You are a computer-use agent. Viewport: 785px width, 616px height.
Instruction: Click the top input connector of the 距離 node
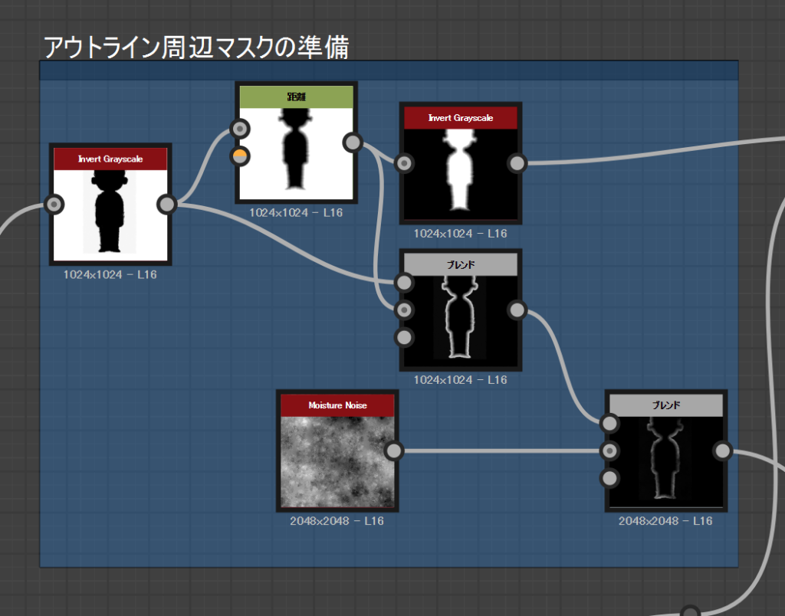click(240, 129)
